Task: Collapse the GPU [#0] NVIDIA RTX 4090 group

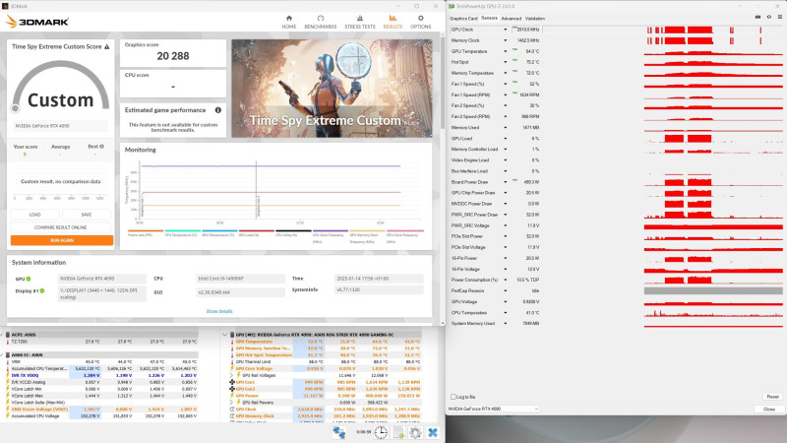Action: [225, 335]
